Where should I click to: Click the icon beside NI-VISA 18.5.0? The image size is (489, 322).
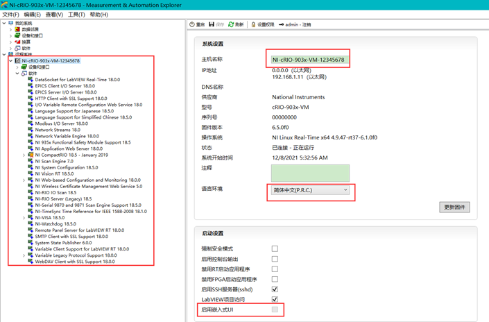(31, 217)
